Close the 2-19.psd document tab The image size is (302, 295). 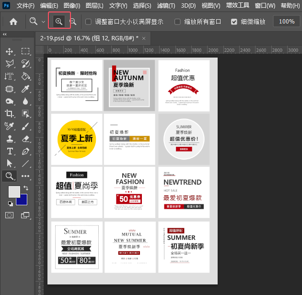click(x=144, y=37)
